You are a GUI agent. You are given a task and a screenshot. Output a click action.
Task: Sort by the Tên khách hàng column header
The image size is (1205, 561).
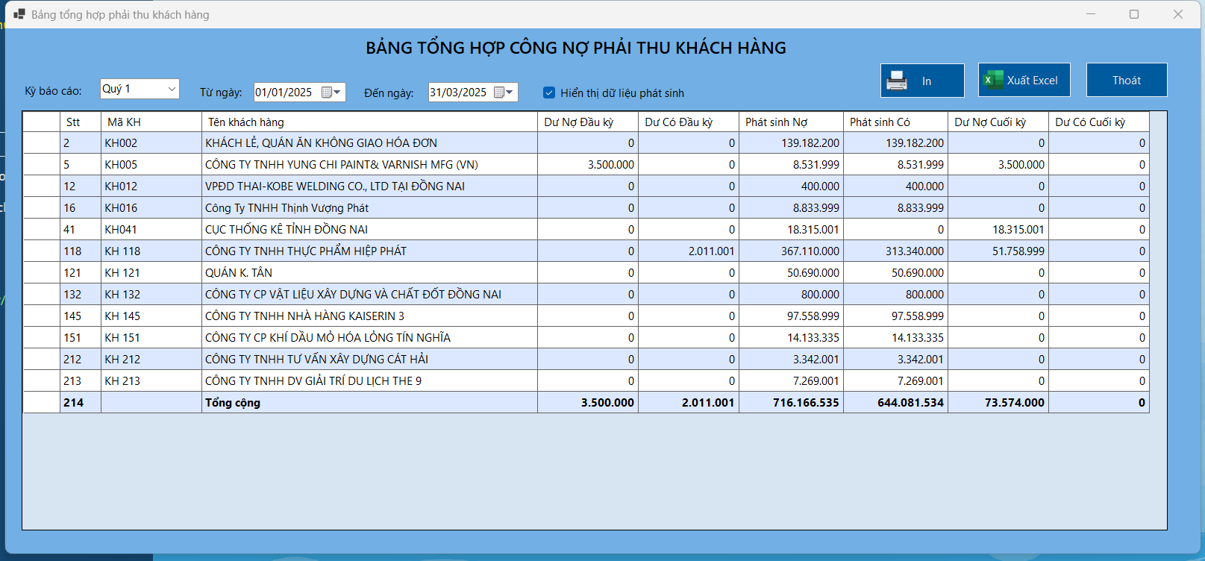pos(369,122)
